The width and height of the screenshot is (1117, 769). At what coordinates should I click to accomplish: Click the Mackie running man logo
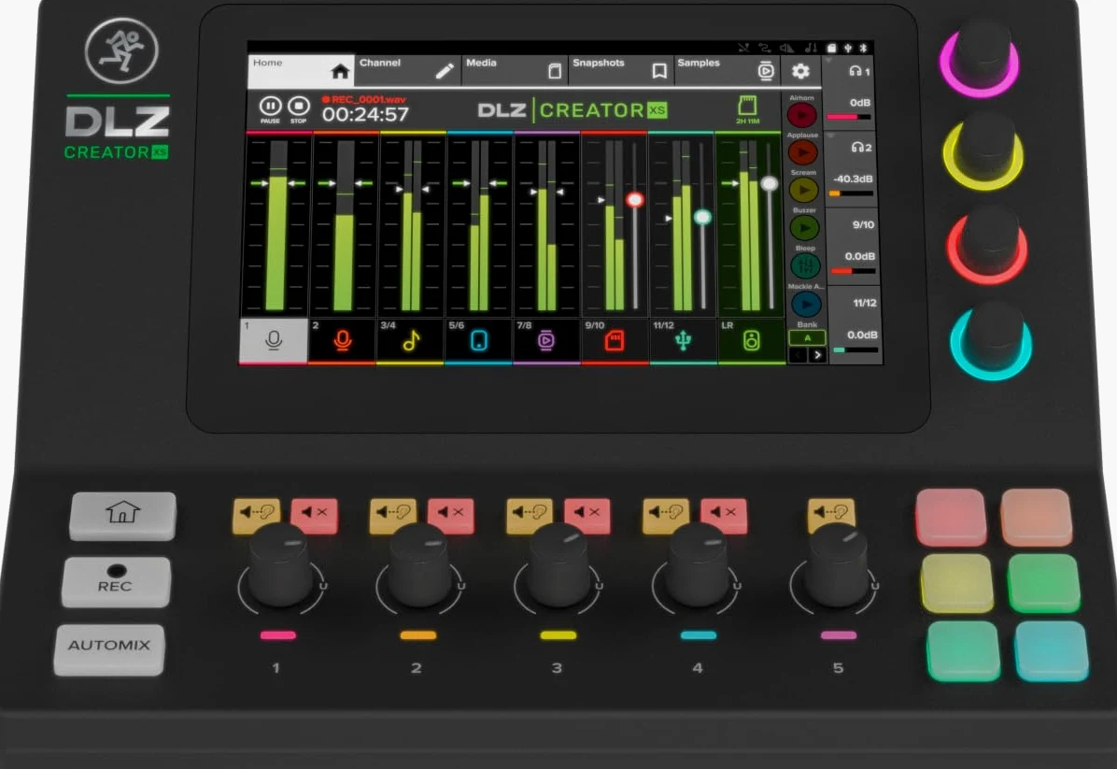click(x=121, y=50)
